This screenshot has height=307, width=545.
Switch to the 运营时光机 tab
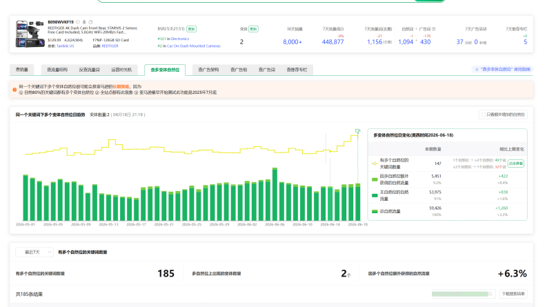coord(121,70)
